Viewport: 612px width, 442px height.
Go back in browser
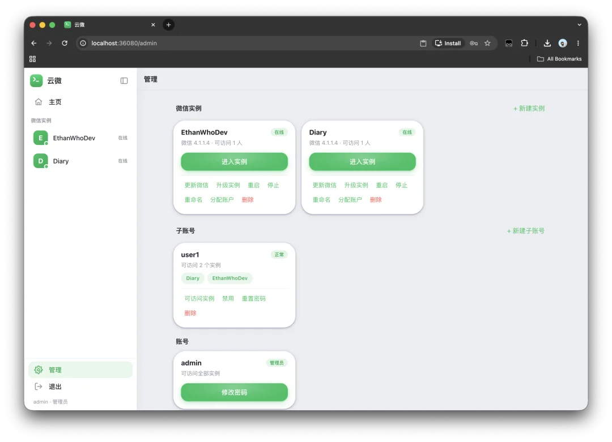tap(34, 43)
